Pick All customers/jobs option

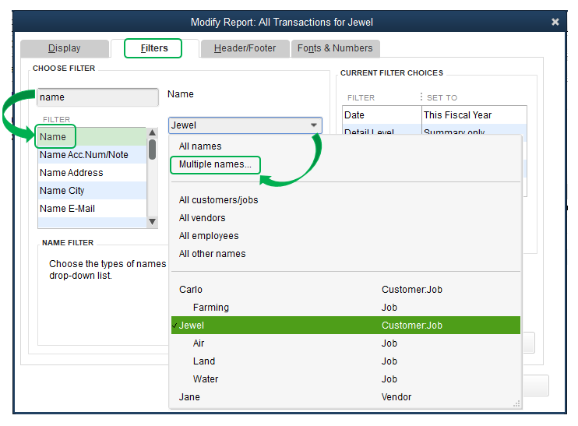(218, 200)
